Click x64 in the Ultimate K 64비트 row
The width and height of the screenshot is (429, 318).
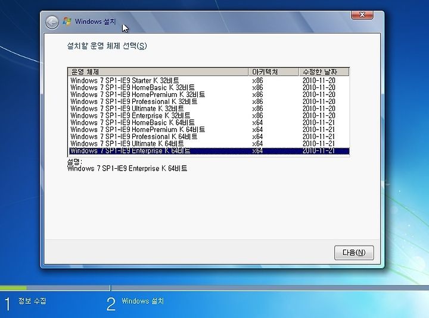click(x=257, y=144)
